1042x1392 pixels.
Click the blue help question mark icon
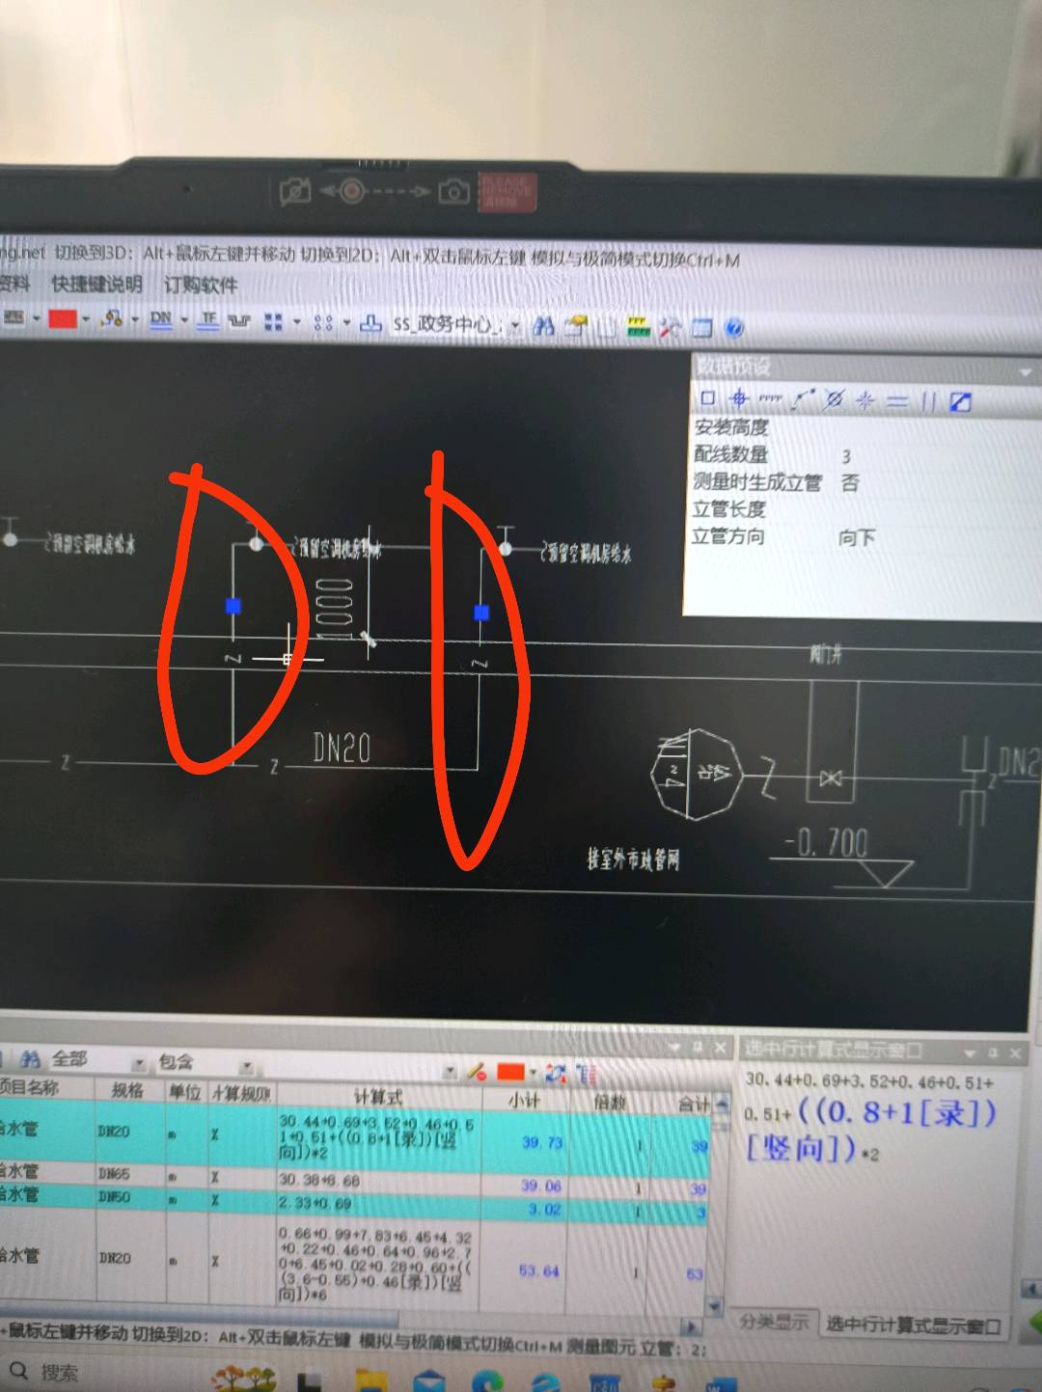733,328
